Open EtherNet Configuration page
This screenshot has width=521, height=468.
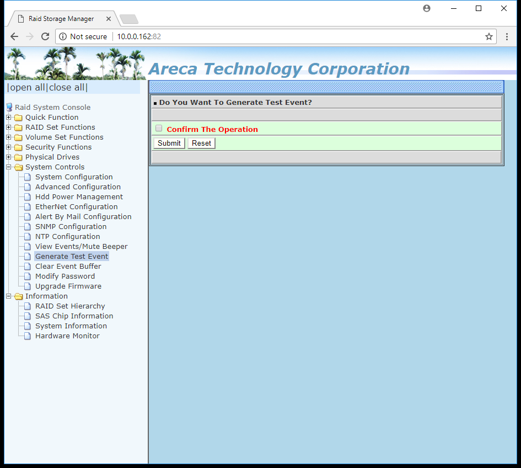coord(77,207)
